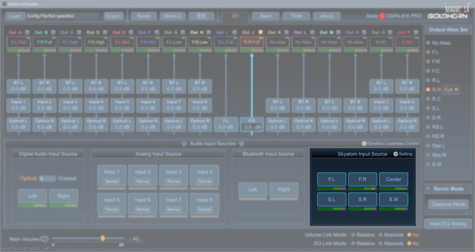Set Volume Link Mode to Absolute

380,235
